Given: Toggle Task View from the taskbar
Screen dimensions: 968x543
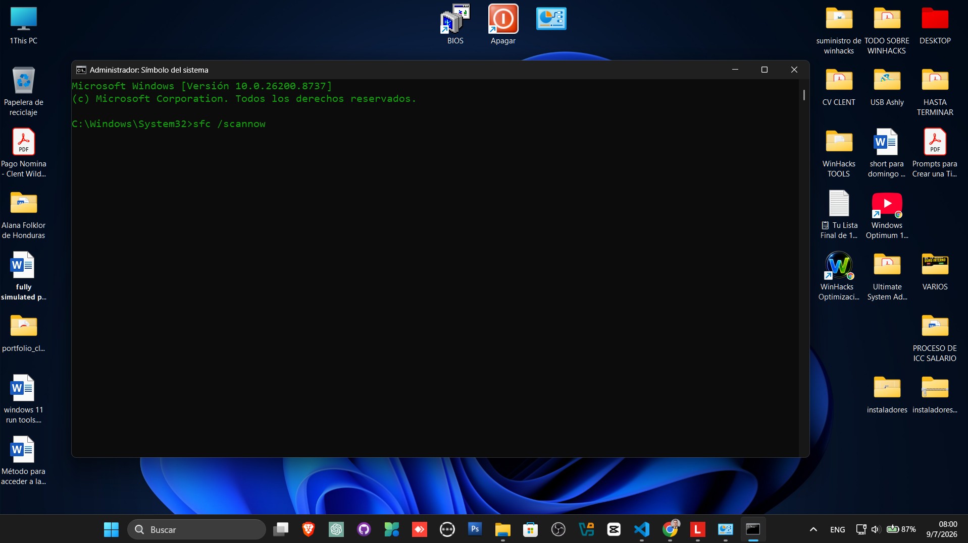Looking at the screenshot, I should tap(280, 529).
